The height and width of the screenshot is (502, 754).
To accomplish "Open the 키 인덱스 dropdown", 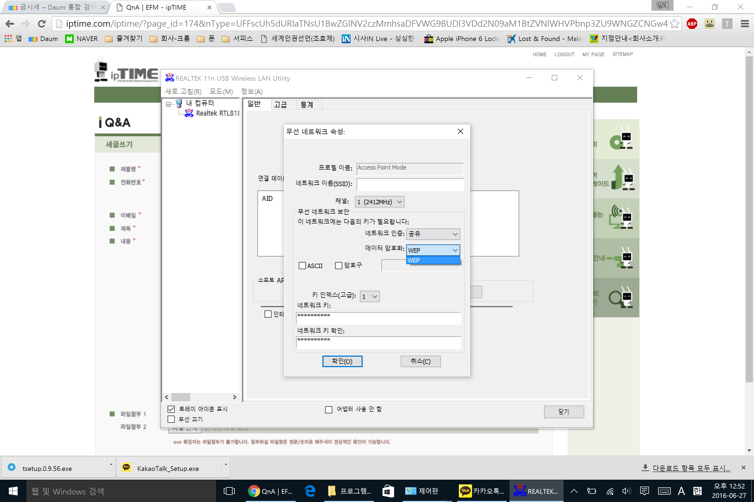I will (x=370, y=296).
